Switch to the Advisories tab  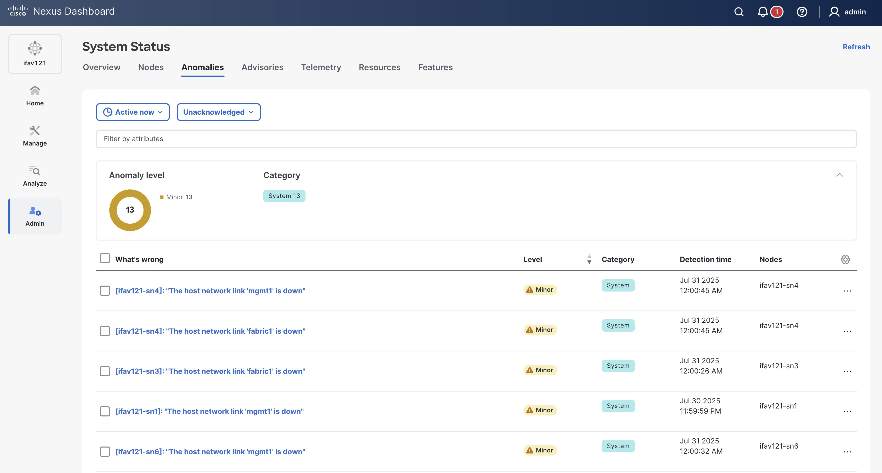click(x=263, y=67)
